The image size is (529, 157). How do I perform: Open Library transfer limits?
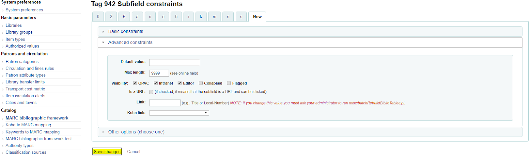click(x=25, y=82)
